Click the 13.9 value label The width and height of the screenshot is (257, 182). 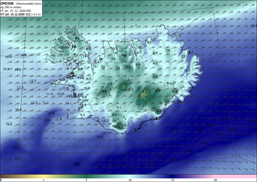tap(47, 120)
